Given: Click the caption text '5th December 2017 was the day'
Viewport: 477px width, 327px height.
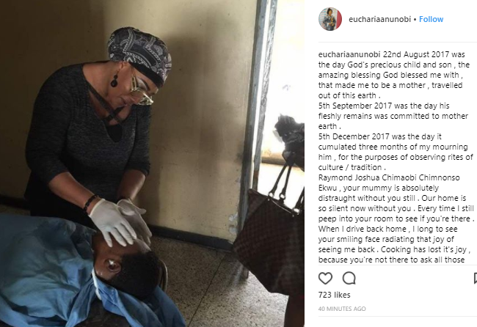Looking at the screenshot, I should pos(375,136).
